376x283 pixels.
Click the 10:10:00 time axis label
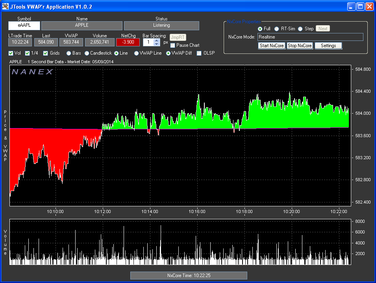[x=55, y=211]
